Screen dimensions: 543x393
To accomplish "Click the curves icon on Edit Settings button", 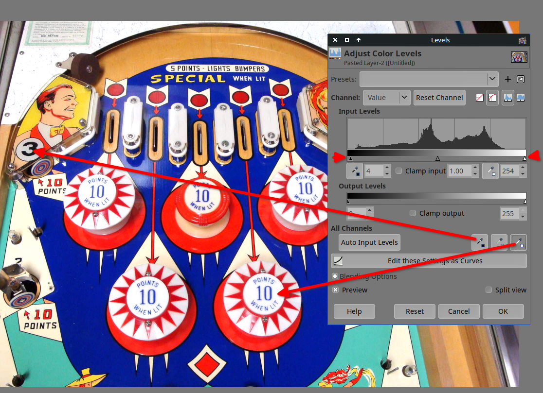I will tap(338, 261).
